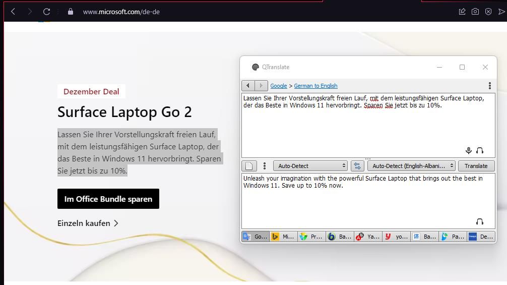Image resolution: width=507 pixels, height=285 pixels.
Task: Click the browser ad-blocker shield icon
Action: tap(488, 12)
